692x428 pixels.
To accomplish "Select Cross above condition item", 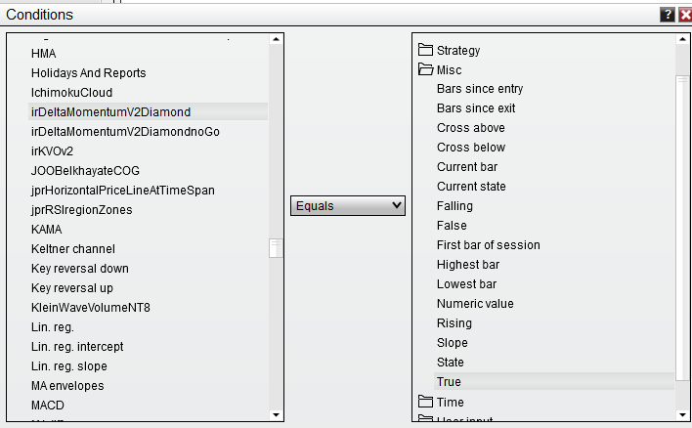I will 471,128.
